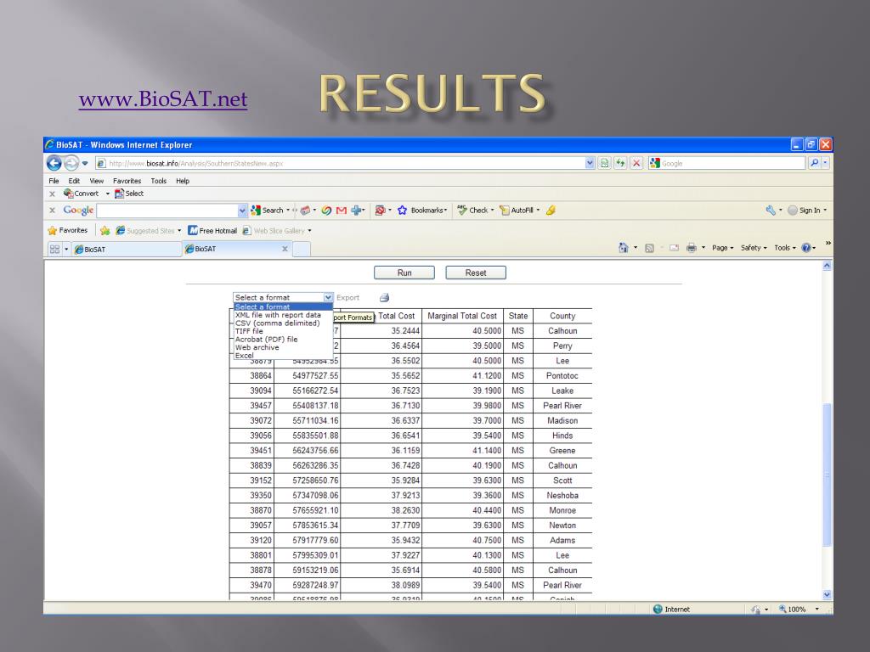Image resolution: width=870 pixels, height=652 pixels.
Task: Click the AutoFill icon
Action: (x=505, y=211)
